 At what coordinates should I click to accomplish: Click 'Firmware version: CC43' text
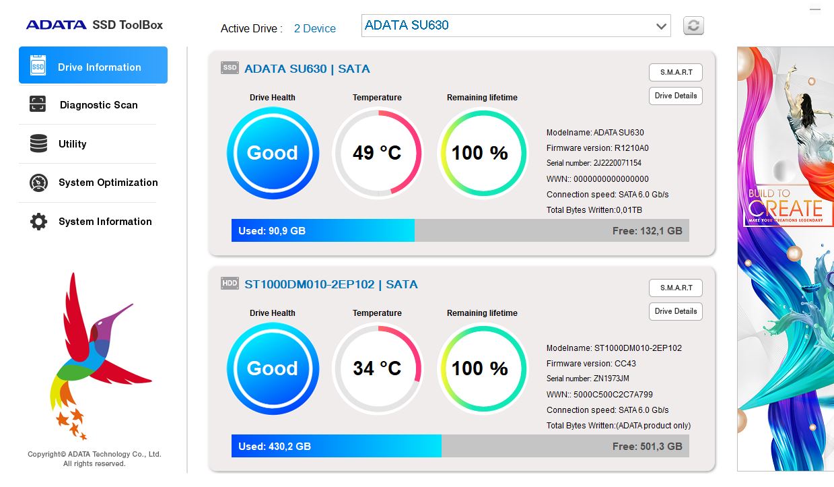click(x=591, y=364)
